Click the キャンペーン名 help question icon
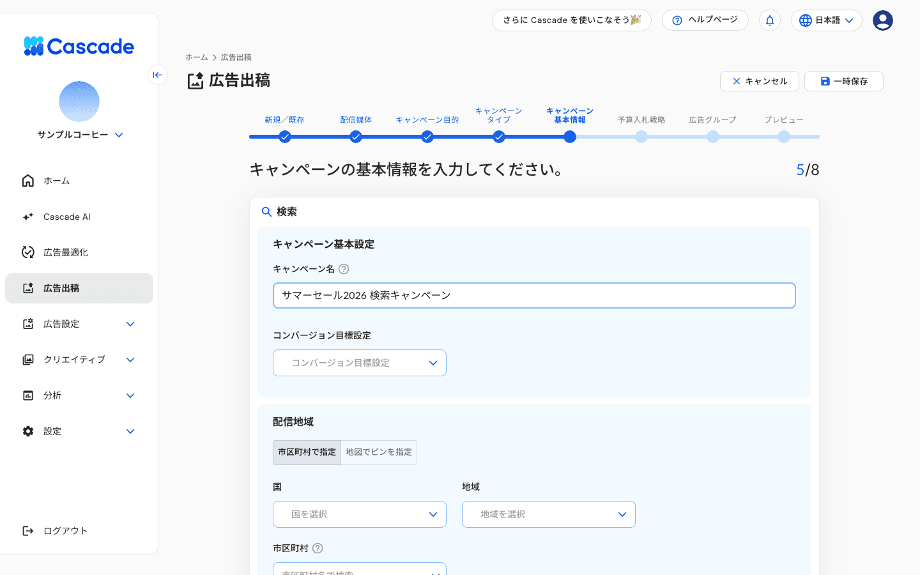Viewport: 920px width, 575px height. click(x=344, y=269)
